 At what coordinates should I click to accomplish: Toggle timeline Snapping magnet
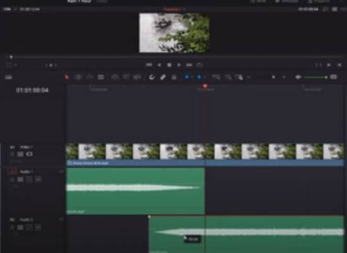(151, 77)
